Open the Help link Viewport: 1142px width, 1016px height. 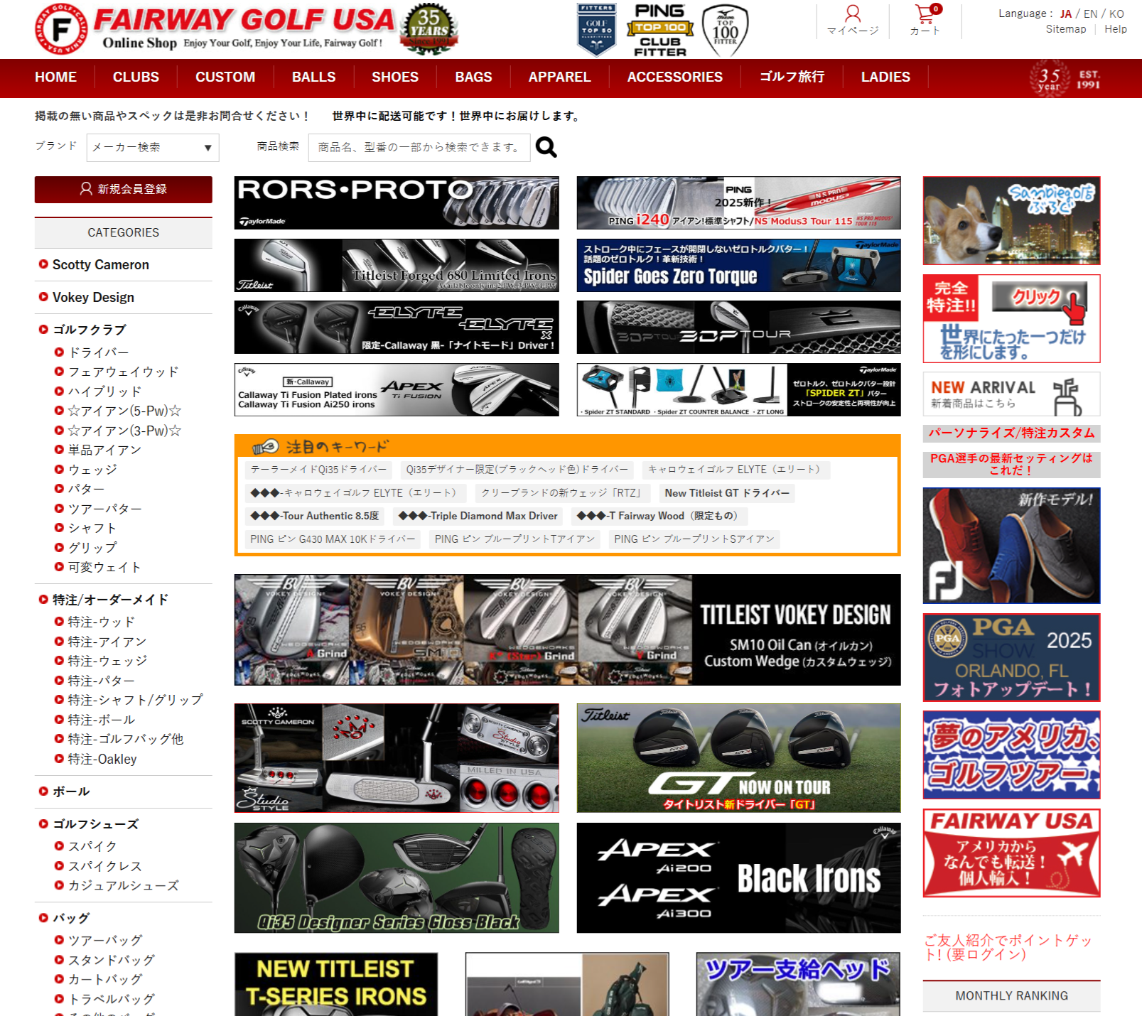click(1116, 29)
